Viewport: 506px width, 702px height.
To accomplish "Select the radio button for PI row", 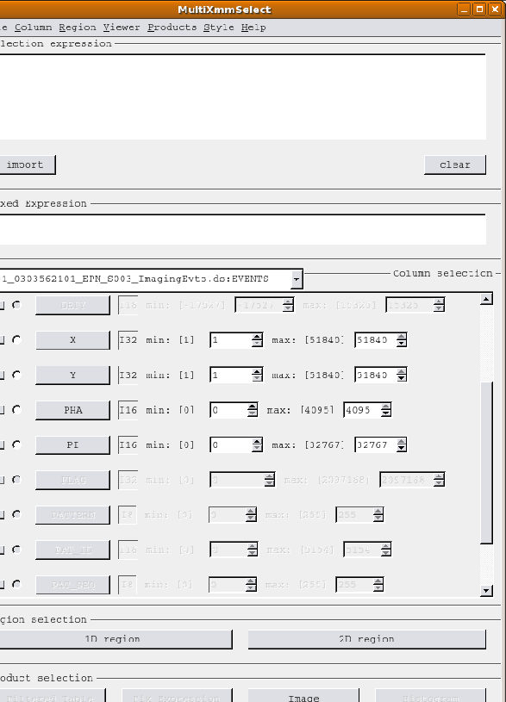I will [16, 444].
